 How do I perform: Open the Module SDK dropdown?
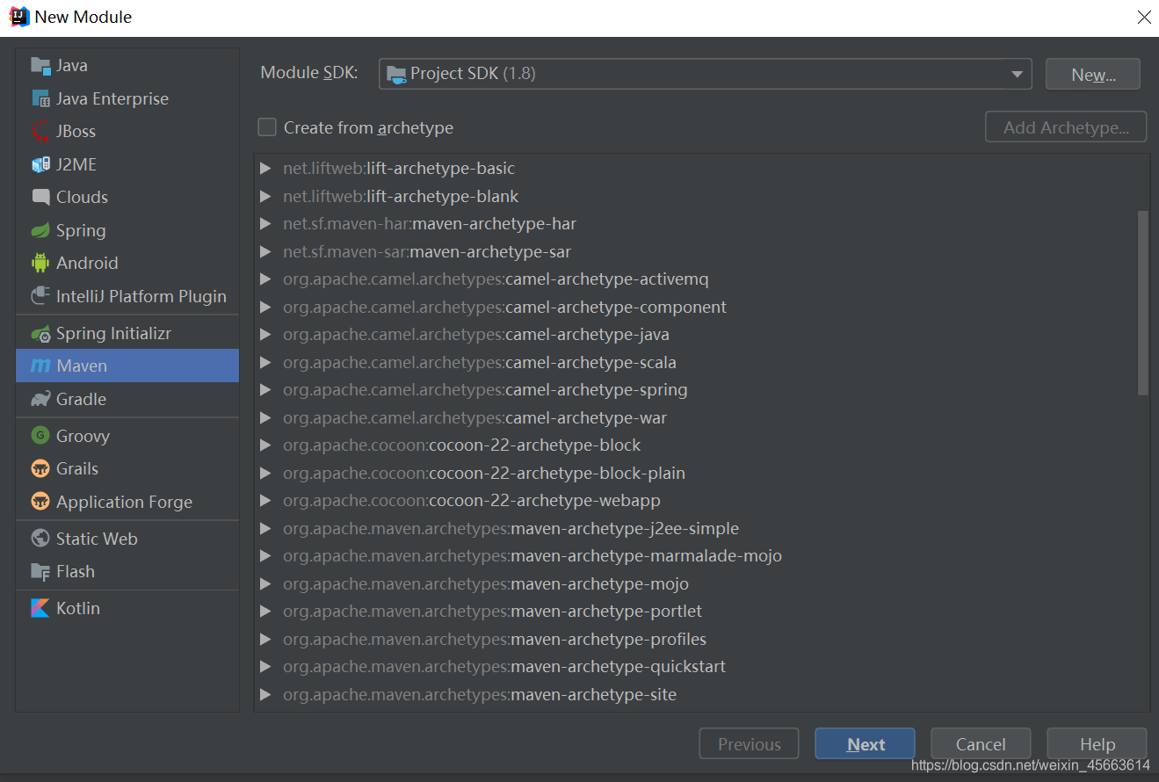click(1017, 74)
